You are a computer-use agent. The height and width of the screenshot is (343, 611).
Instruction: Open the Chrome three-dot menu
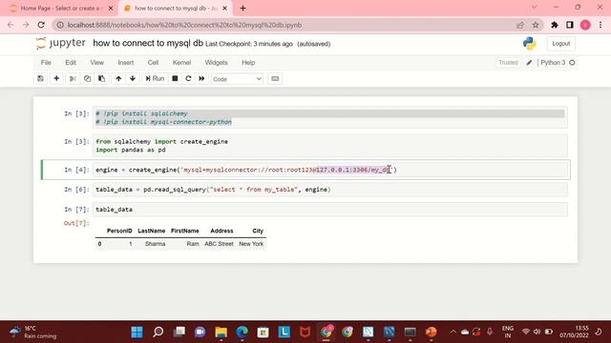click(600, 25)
